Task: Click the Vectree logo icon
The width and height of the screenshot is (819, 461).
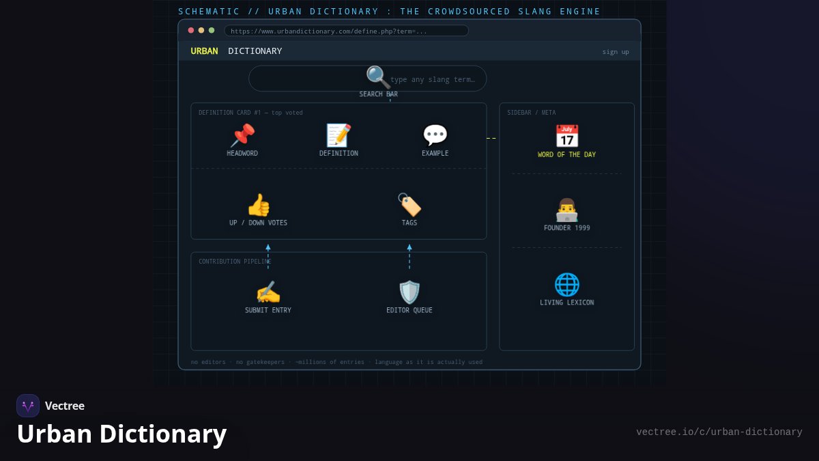Action: 28,406
